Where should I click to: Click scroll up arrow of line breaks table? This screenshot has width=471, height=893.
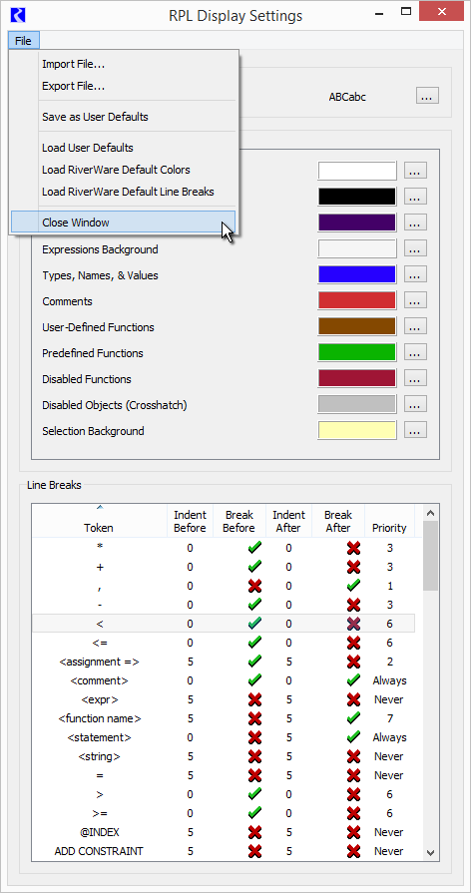coord(430,512)
